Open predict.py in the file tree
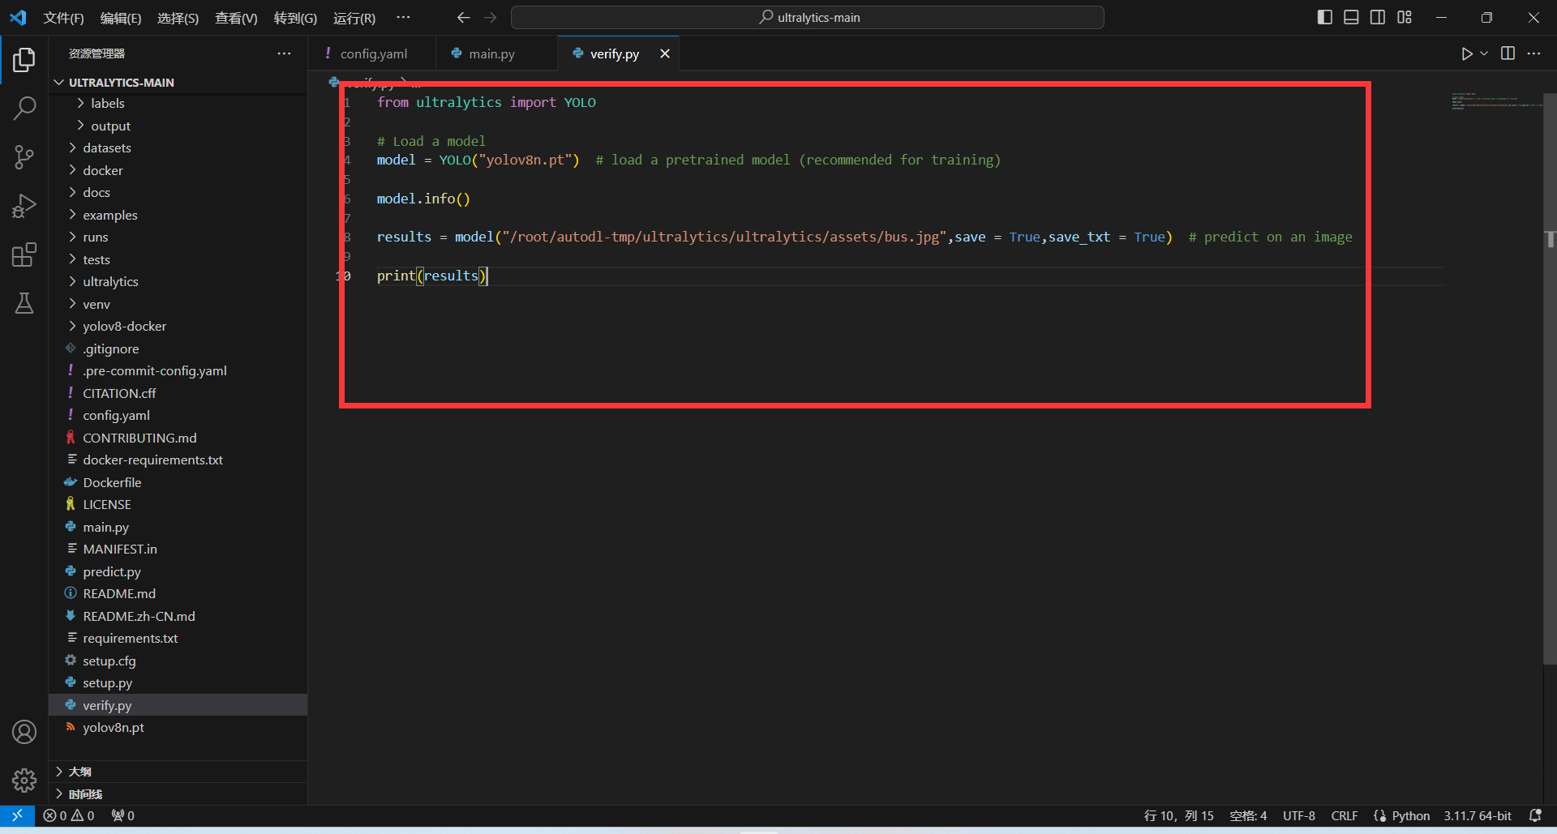 (178, 571)
